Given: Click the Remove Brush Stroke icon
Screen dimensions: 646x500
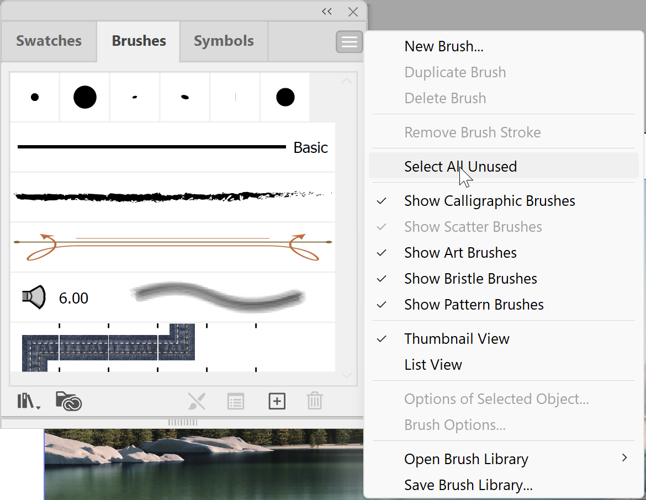Looking at the screenshot, I should click(x=197, y=401).
